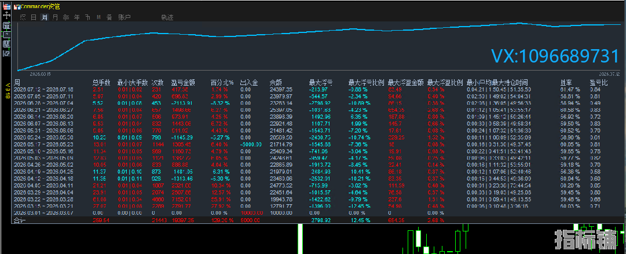Click total trade count 21443
Image resolution: width=626 pixels, height=254 pixels.
(159, 220)
